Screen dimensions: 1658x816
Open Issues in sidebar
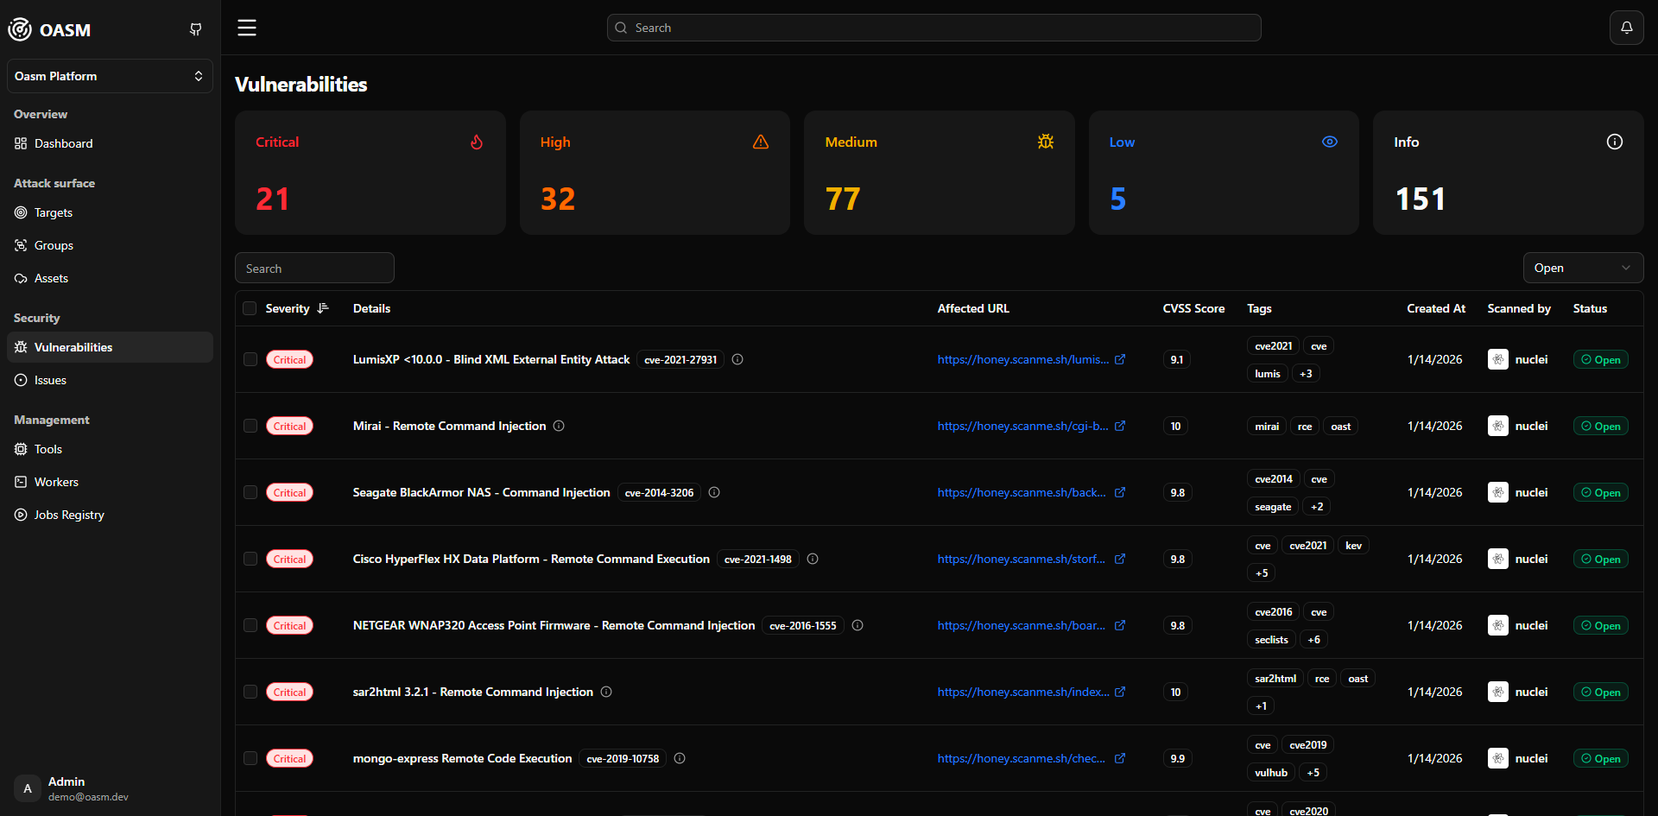point(110,380)
